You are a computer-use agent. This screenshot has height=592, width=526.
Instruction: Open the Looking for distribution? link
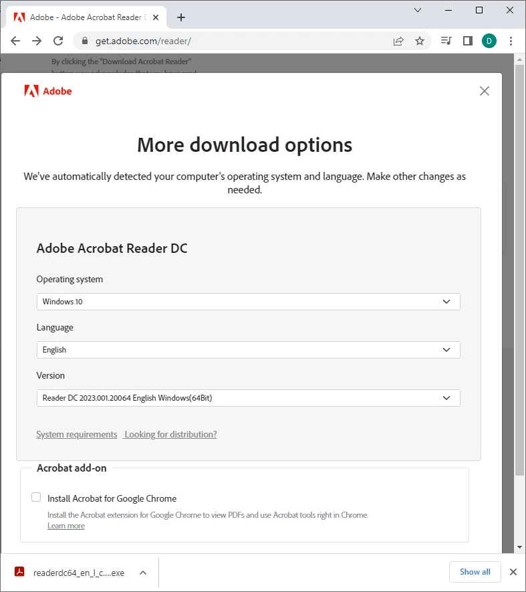[170, 434]
